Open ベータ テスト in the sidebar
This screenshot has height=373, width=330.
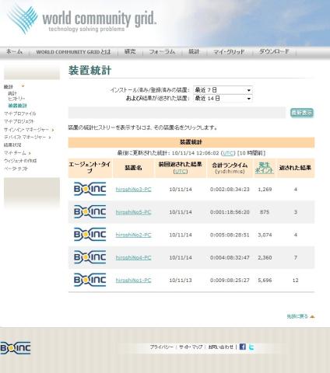point(16,169)
